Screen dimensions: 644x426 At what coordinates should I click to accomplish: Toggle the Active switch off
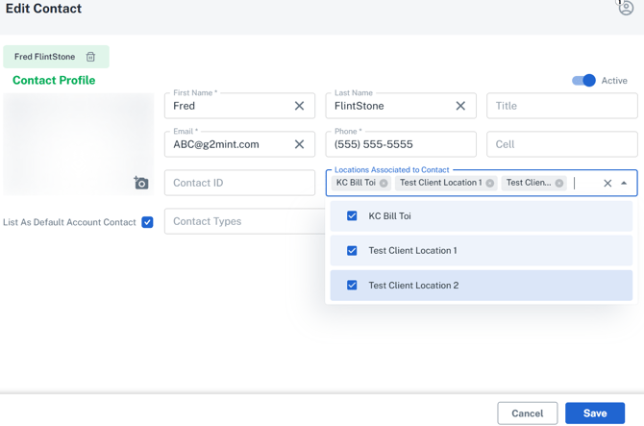[584, 81]
